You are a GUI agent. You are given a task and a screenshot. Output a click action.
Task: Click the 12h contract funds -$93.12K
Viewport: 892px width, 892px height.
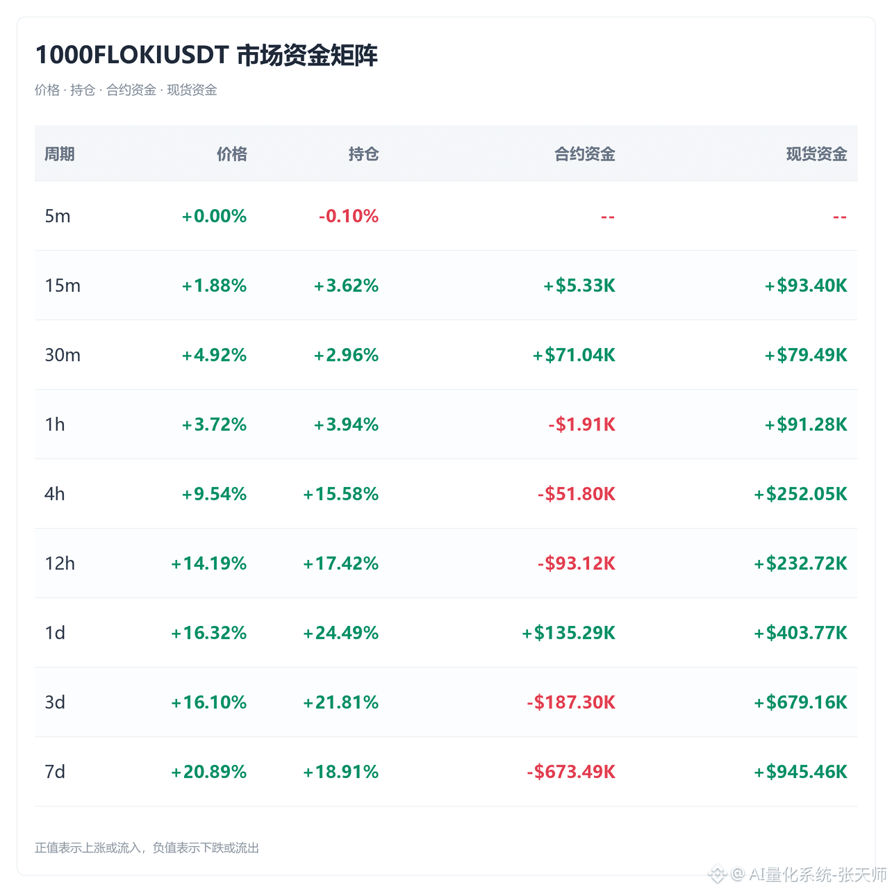coord(576,563)
